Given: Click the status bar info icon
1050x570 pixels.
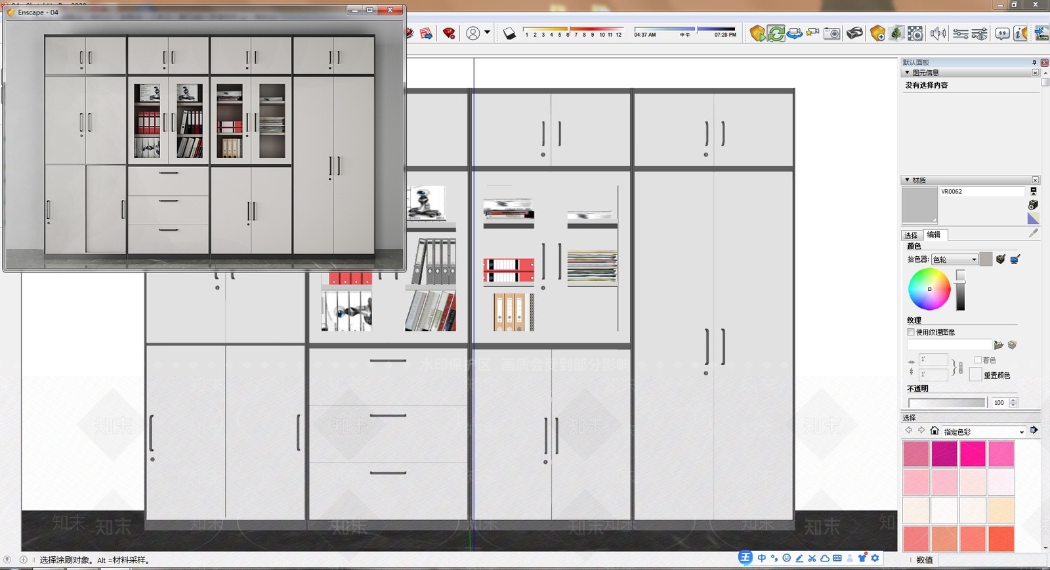Looking at the screenshot, I should [24, 560].
